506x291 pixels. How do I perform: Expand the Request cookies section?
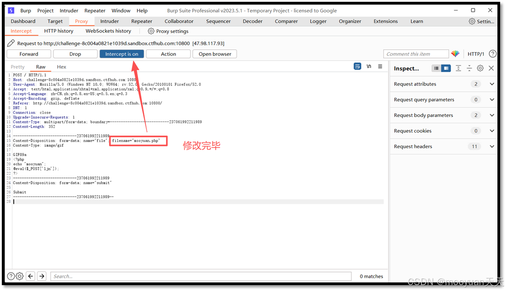[x=492, y=131]
